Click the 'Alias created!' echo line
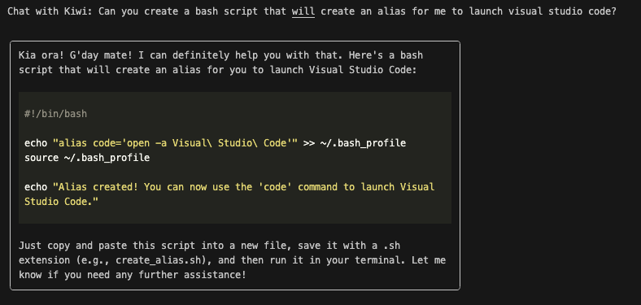The width and height of the screenshot is (641, 305). (x=229, y=187)
